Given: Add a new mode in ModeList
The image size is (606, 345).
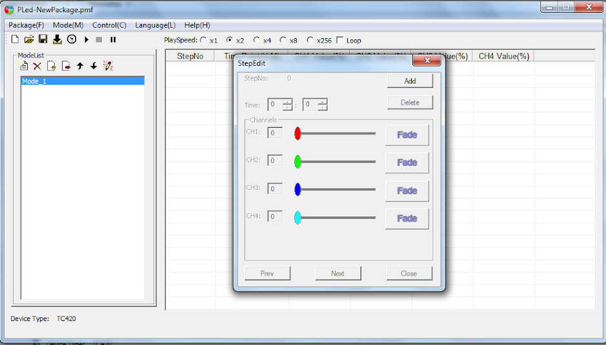Looking at the screenshot, I should [x=24, y=66].
